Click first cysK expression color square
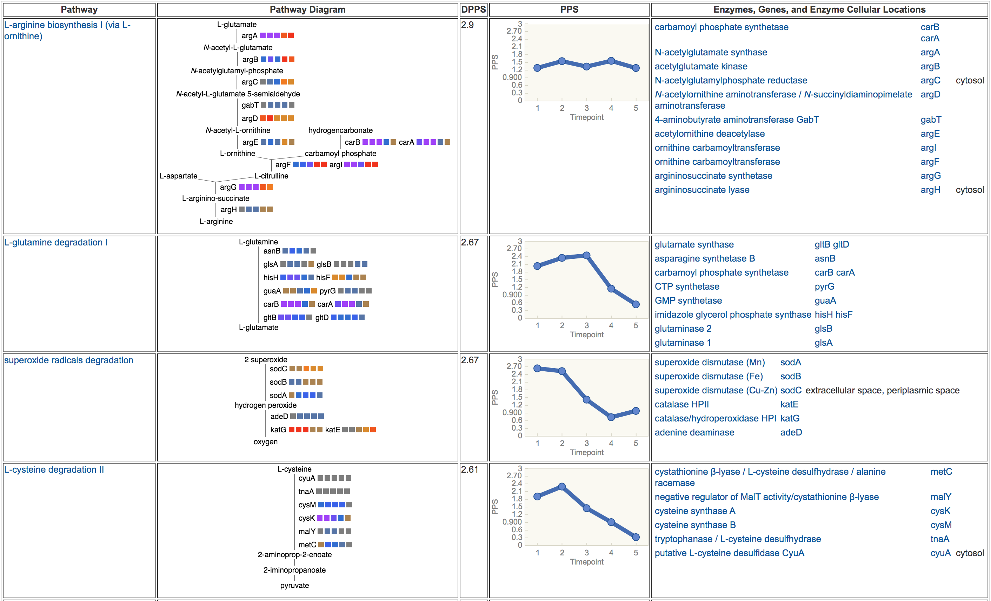 tap(320, 518)
